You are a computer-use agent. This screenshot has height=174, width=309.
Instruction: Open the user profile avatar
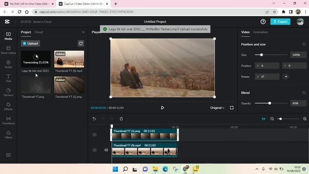click(300, 21)
